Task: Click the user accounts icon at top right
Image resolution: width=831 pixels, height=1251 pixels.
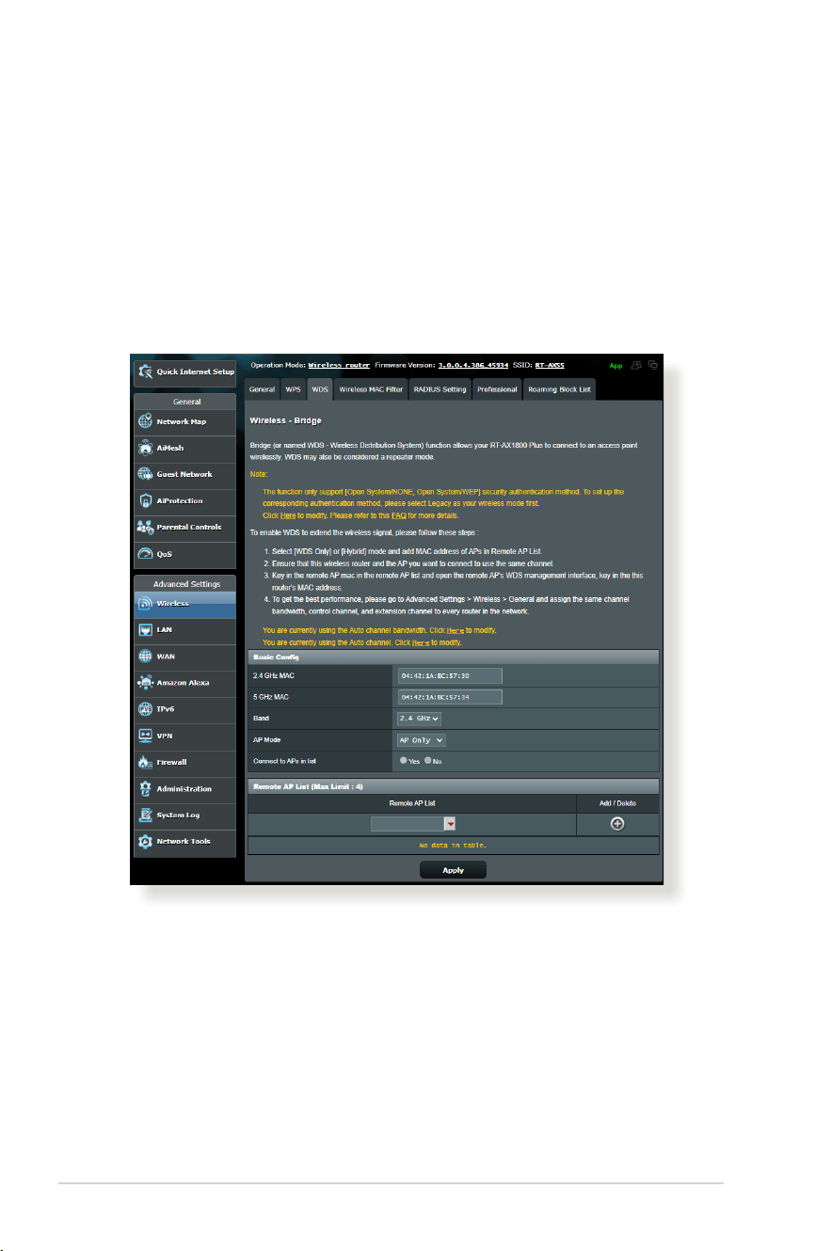Action: point(638,364)
